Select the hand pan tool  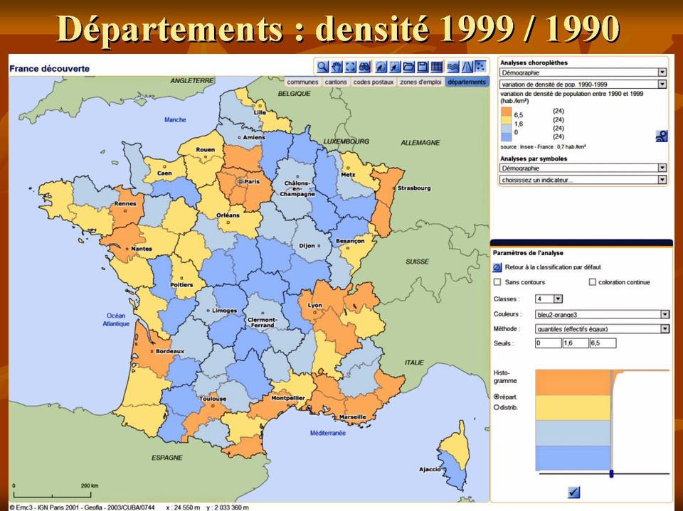tap(337, 67)
